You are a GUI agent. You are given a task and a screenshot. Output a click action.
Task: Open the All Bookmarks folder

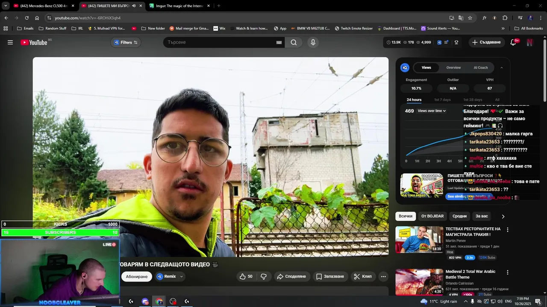point(529,29)
